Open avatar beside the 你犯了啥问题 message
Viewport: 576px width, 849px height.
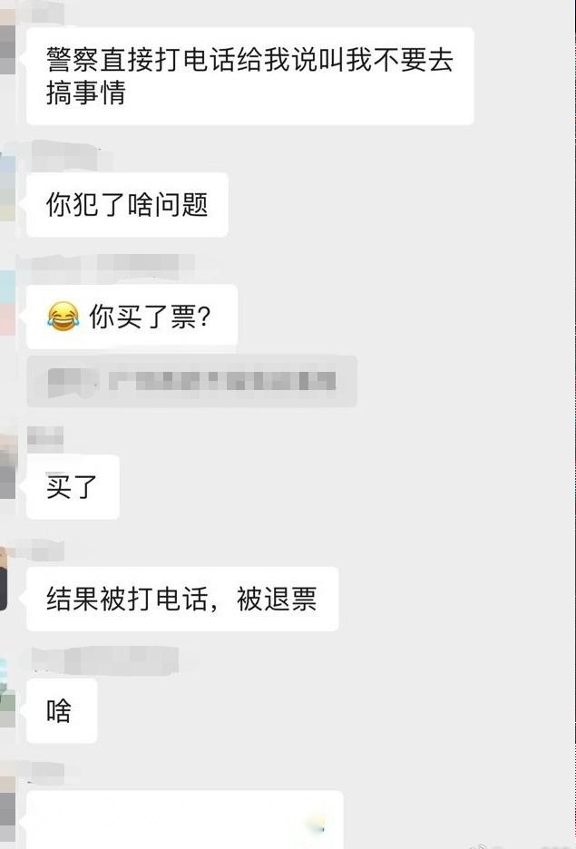(x=7, y=188)
